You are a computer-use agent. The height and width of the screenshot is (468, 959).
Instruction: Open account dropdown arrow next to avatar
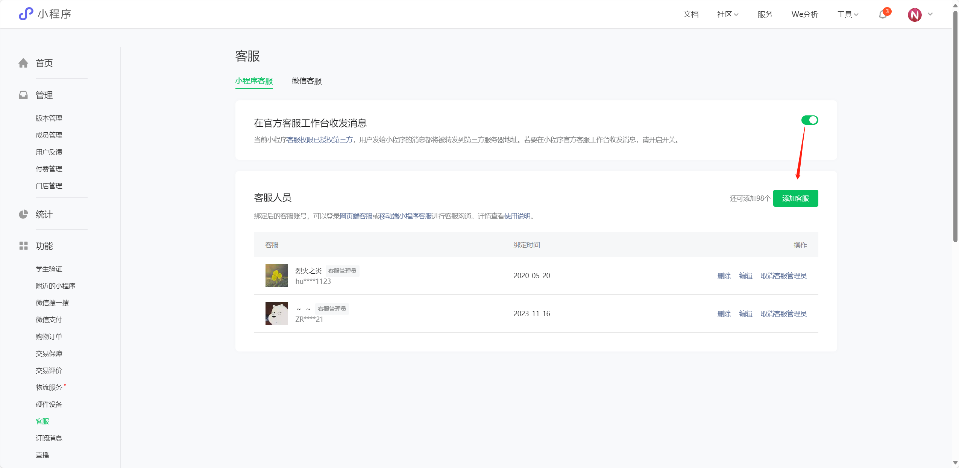coord(930,14)
